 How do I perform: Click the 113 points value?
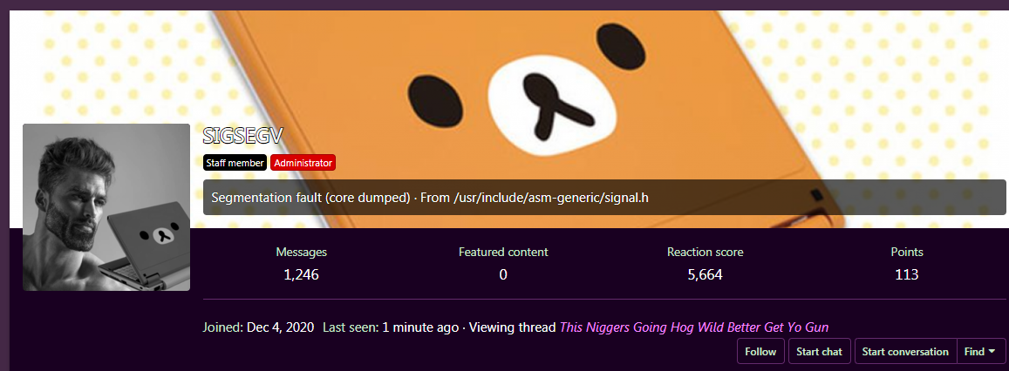(x=907, y=275)
